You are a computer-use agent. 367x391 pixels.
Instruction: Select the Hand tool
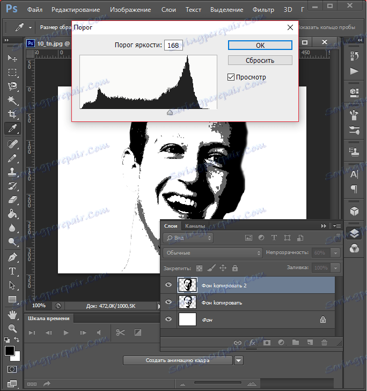[x=12, y=315]
